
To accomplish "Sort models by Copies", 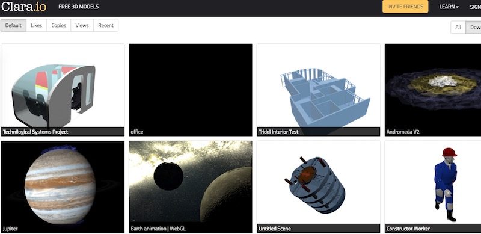I will 58,25.
